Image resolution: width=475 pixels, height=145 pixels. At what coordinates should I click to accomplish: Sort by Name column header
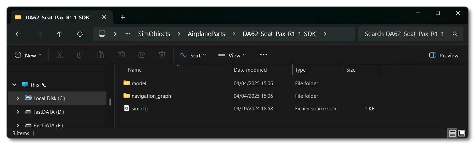point(135,70)
